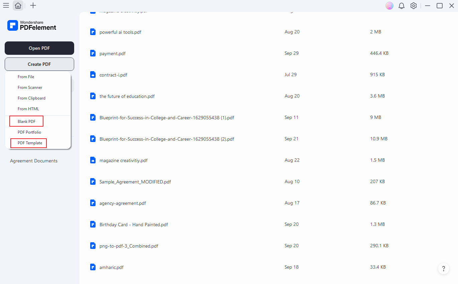The image size is (458, 284).
Task: Click the Wondershare PDFelement logo
Action: (x=32, y=25)
